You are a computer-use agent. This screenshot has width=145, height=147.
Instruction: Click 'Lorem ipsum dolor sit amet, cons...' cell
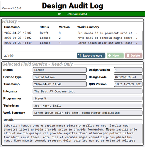coord(107,43)
